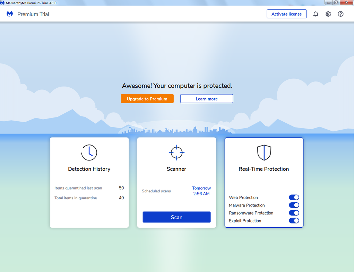The height and width of the screenshot is (272, 355).
Task: Turn off Web Protection
Action: 294,197
